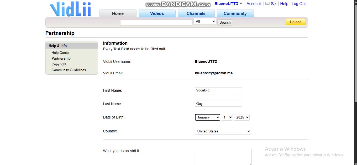Click the First Name input field
Screen dimensions: 357x165
point(218,90)
